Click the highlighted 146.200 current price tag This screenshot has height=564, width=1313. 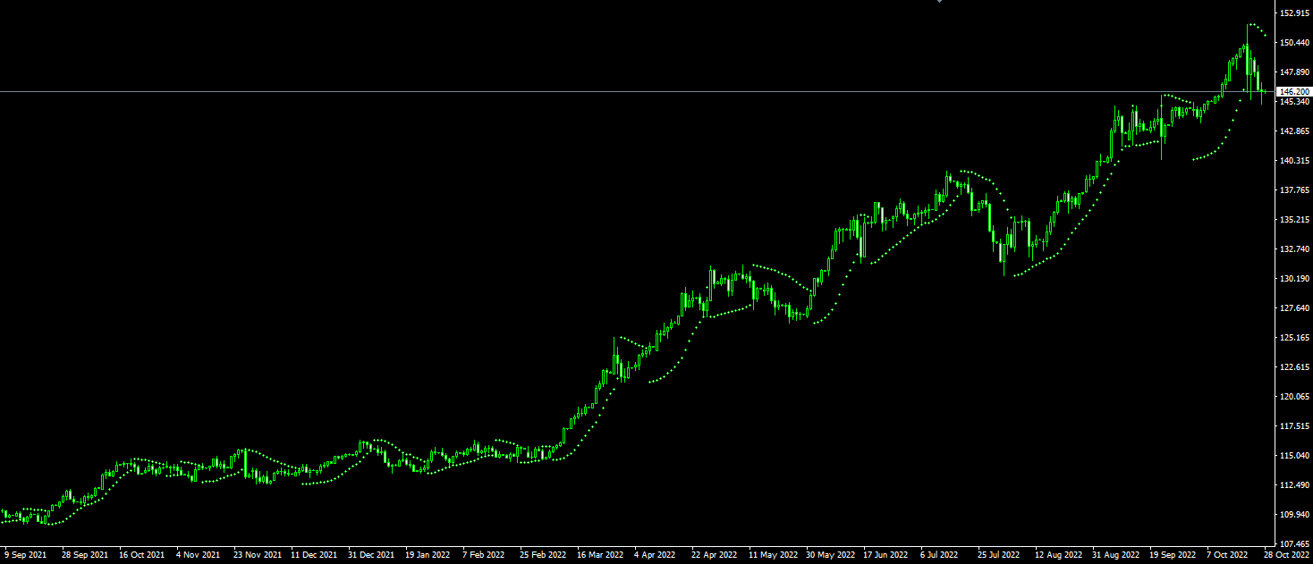1295,91
